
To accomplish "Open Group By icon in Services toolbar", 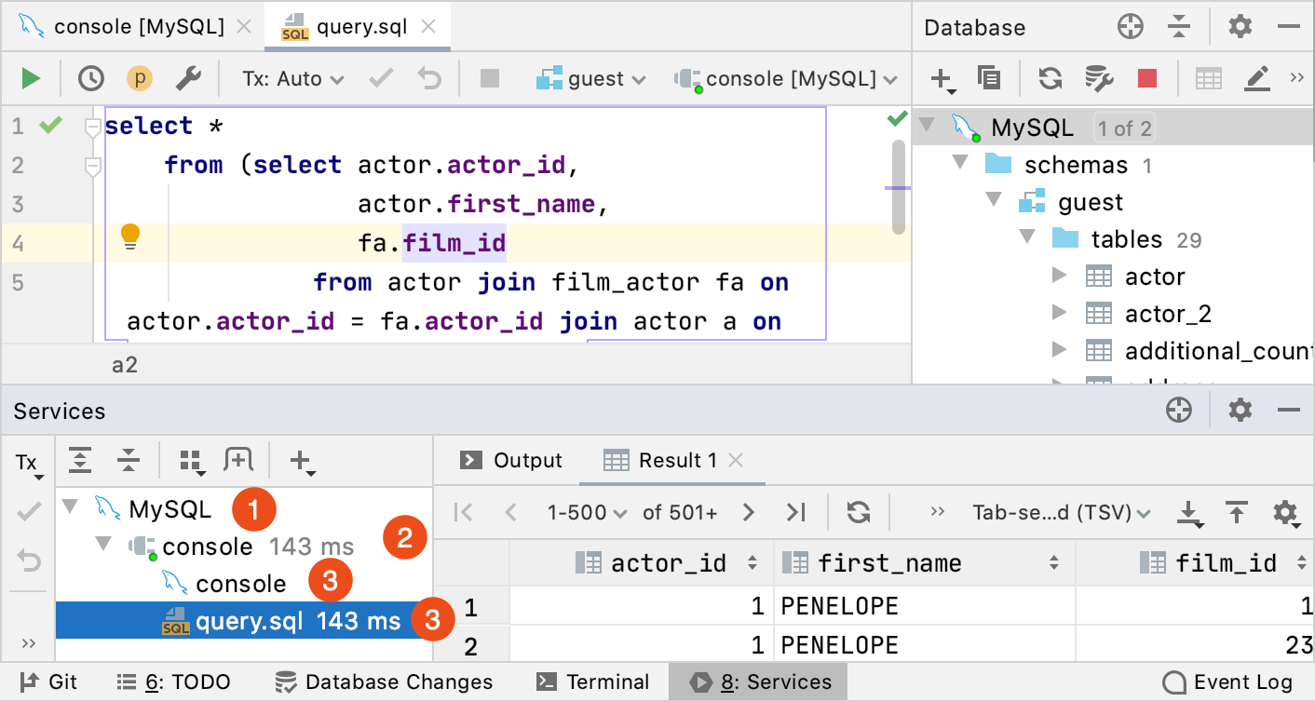I will [x=191, y=461].
